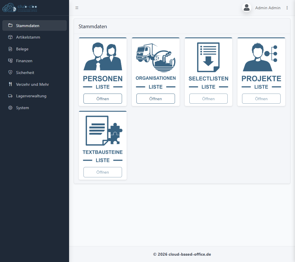Go to the Artikelstamm menu entry
This screenshot has width=295, height=262.
[x=35, y=37]
